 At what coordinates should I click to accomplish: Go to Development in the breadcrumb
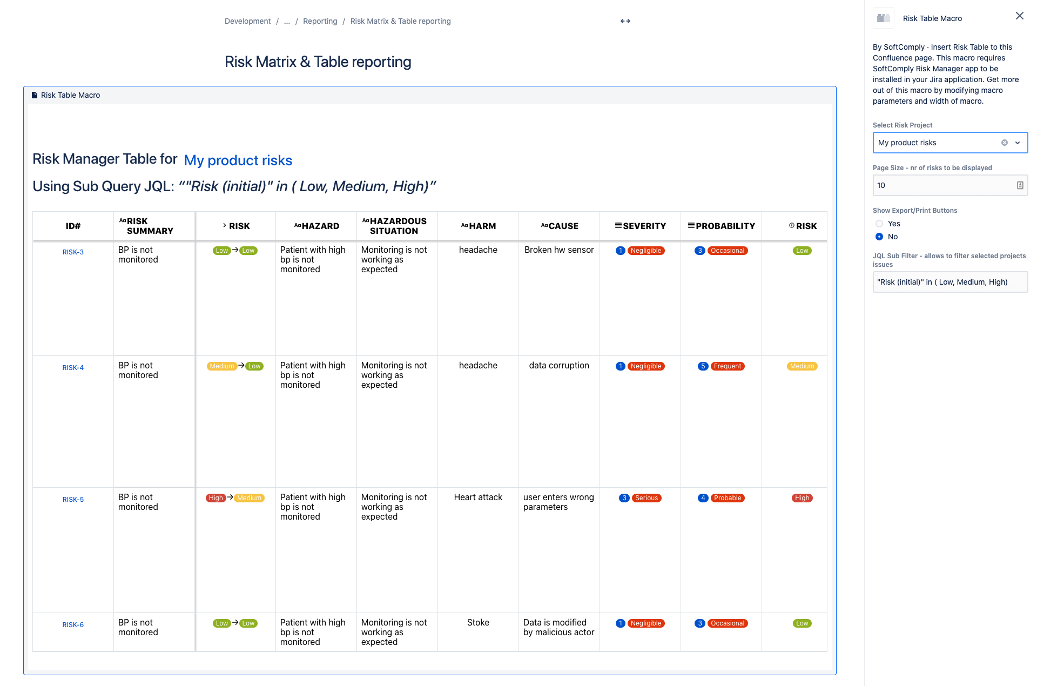click(x=247, y=21)
